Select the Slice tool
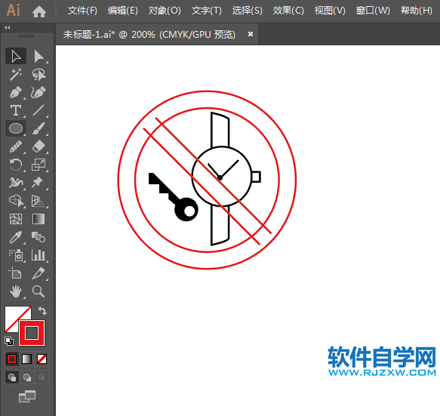Viewport: 440px width, 416px height. [38, 273]
